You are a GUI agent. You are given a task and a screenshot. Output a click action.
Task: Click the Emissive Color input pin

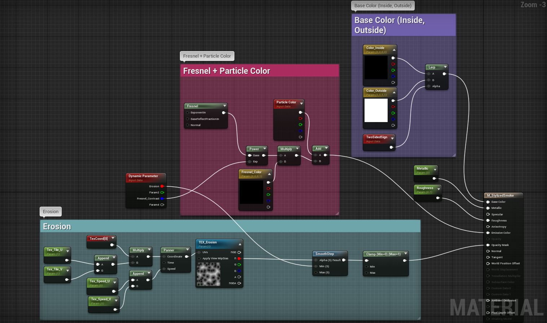[x=488, y=233]
